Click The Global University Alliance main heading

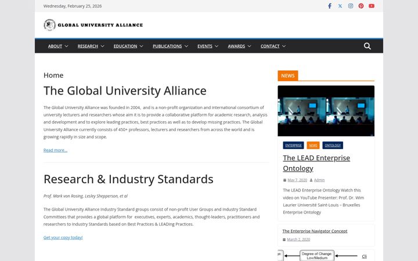point(125,90)
